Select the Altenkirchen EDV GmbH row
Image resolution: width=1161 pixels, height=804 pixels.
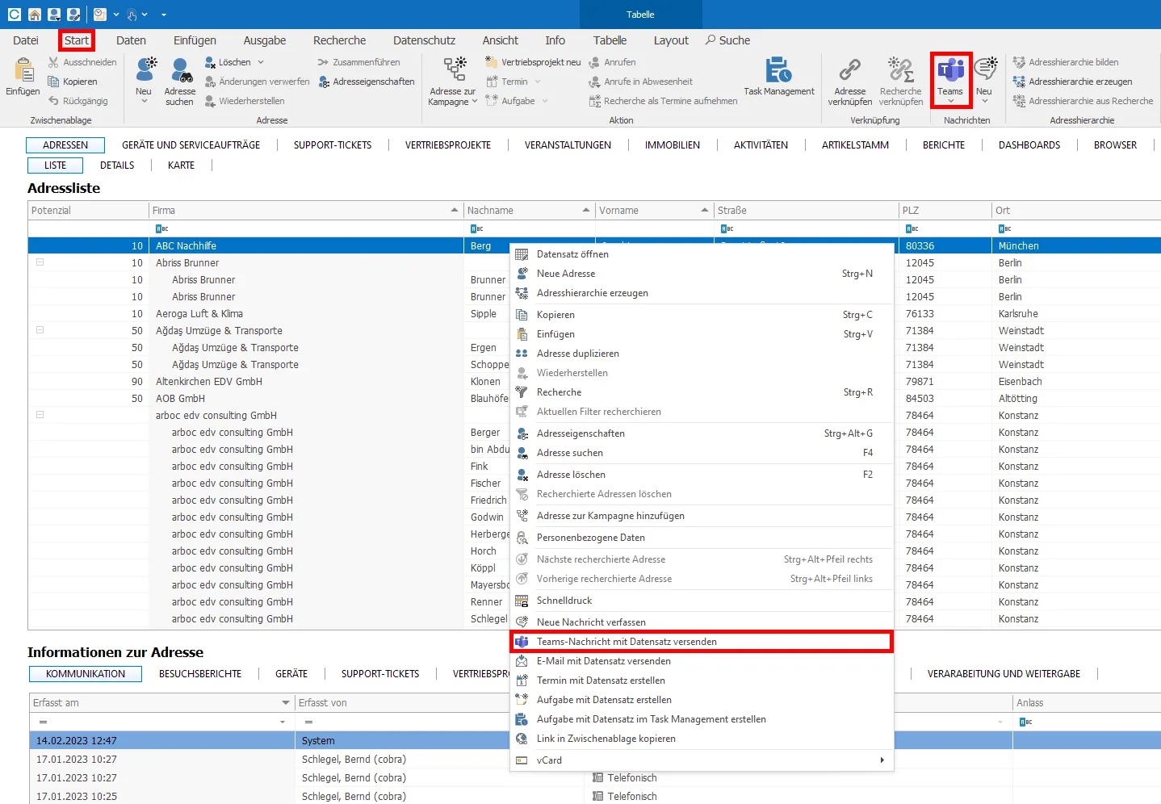point(594,382)
